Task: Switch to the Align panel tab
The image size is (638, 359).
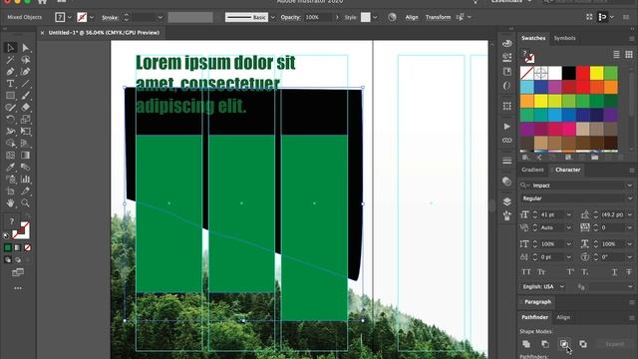Action: pyautogui.click(x=563, y=317)
